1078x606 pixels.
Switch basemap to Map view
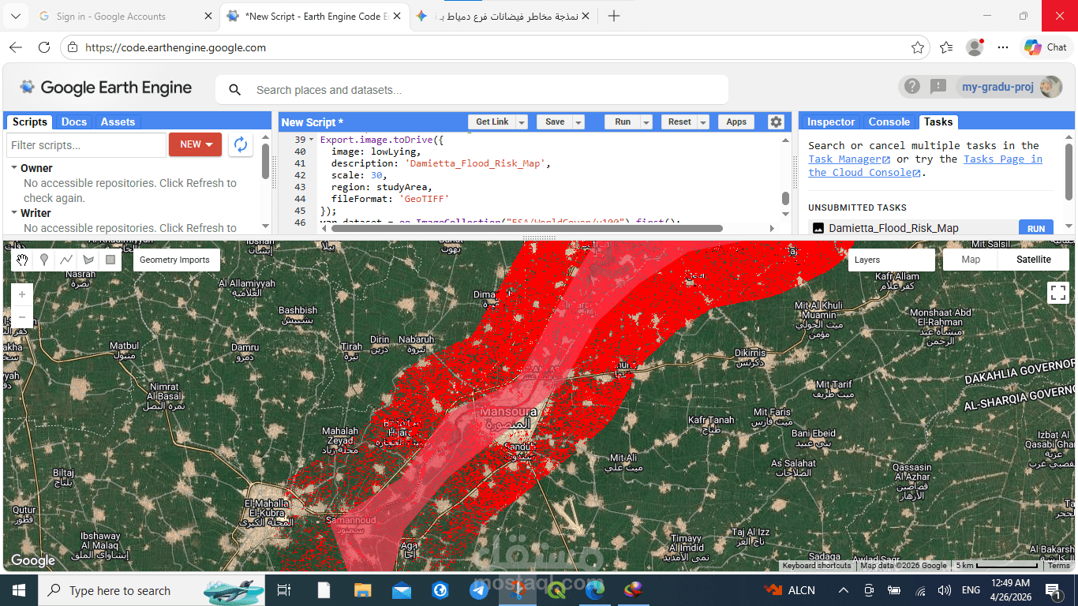pos(971,260)
